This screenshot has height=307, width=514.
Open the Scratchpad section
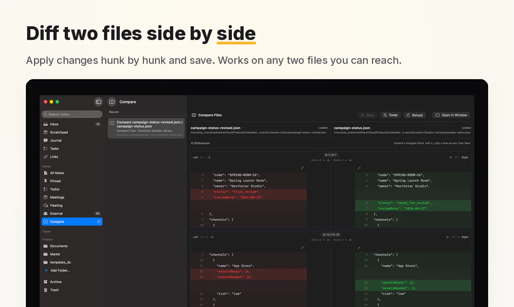pyautogui.click(x=72, y=132)
